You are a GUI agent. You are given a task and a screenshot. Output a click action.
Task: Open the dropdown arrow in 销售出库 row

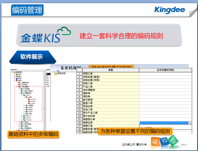(190, 123)
